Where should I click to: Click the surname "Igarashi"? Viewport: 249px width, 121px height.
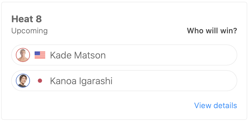click(96, 81)
